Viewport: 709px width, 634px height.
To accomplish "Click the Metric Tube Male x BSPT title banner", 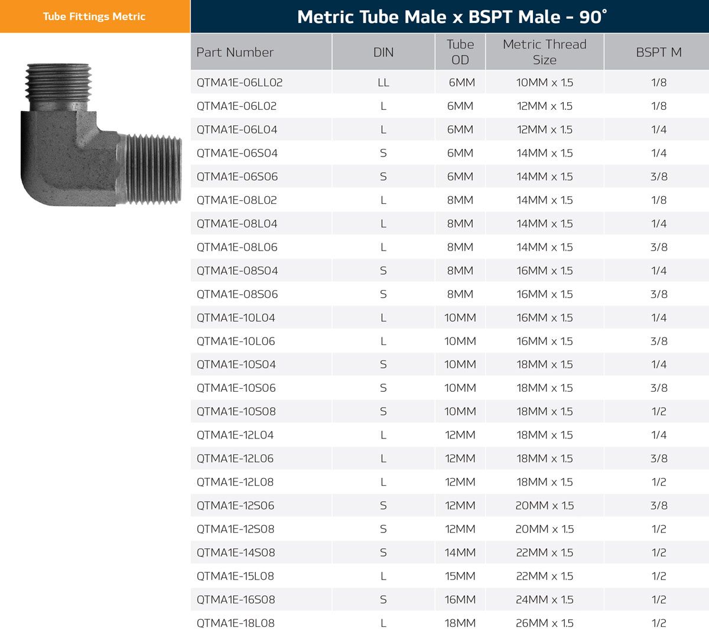I will (x=450, y=17).
